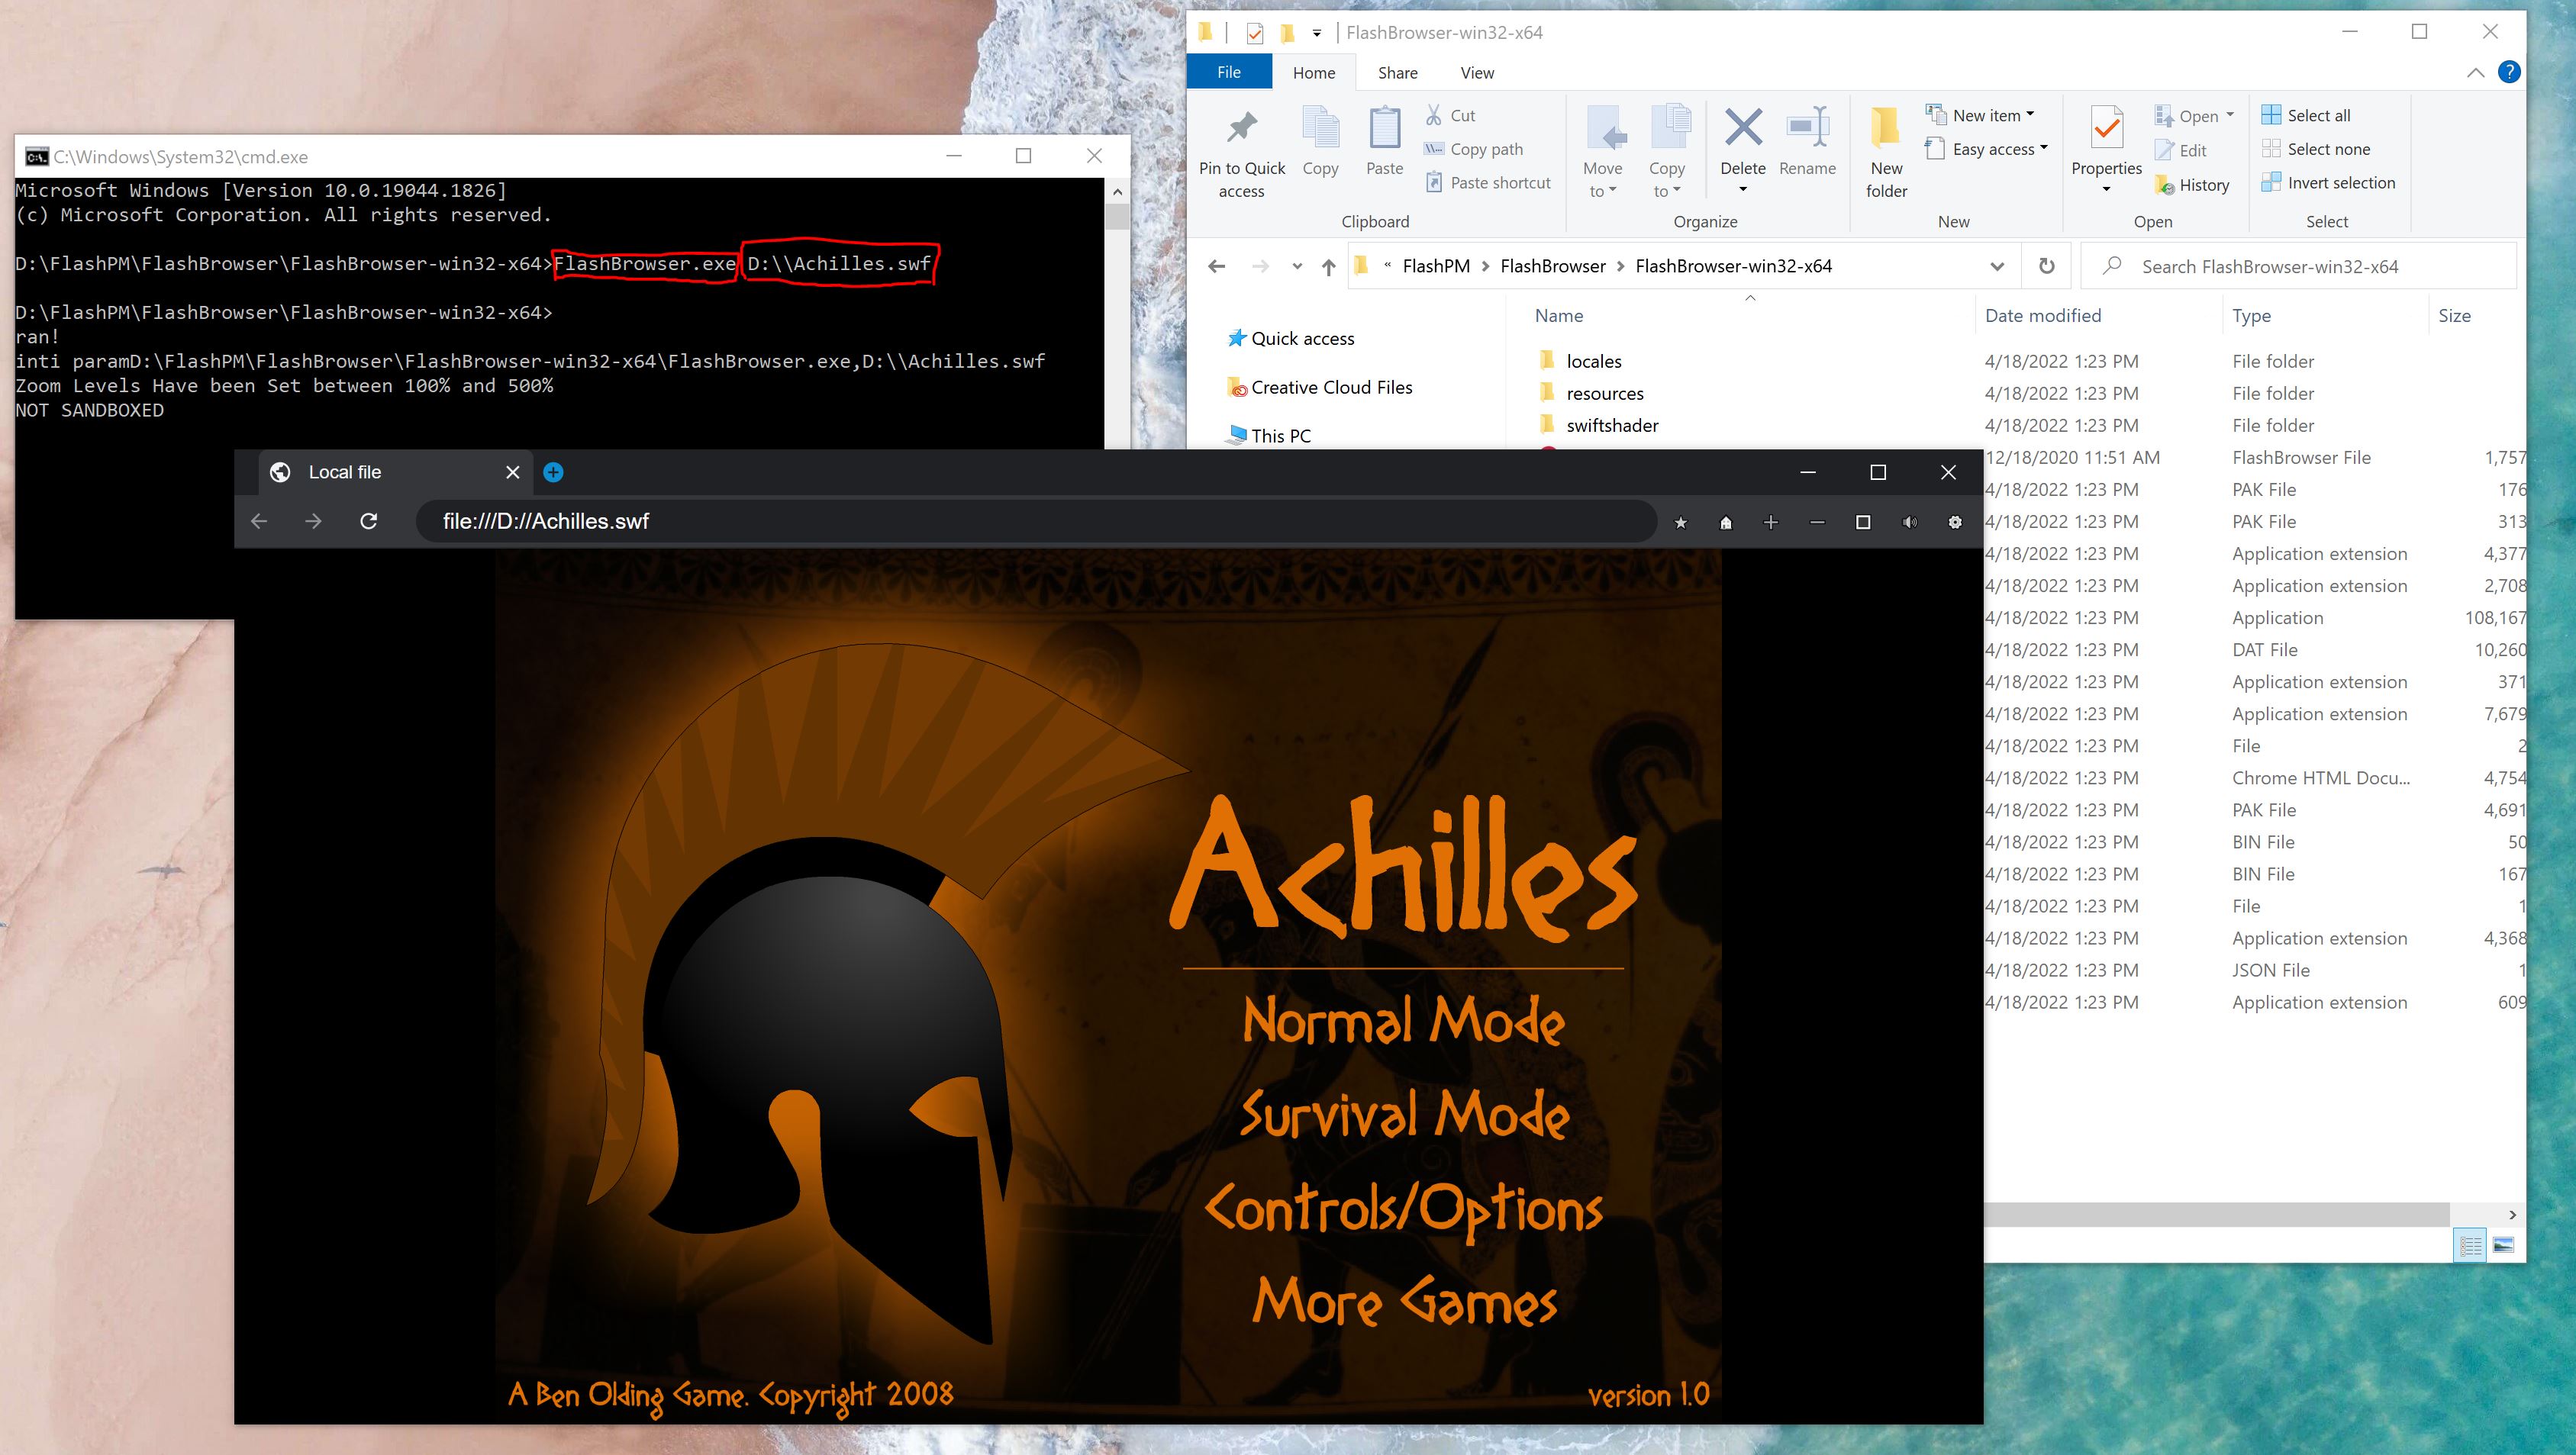
Task: Open Explorer help question mark
Action: (2509, 72)
